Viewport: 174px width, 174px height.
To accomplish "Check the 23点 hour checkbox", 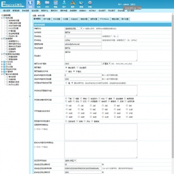I will (x=127, y=117).
